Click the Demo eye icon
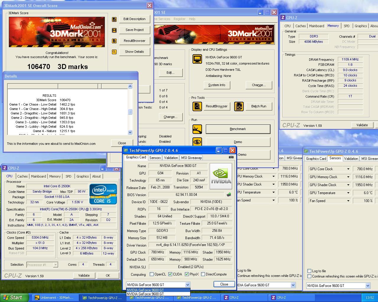Image resolution: width=378 pixels, height=302 pixels. click(x=197, y=142)
